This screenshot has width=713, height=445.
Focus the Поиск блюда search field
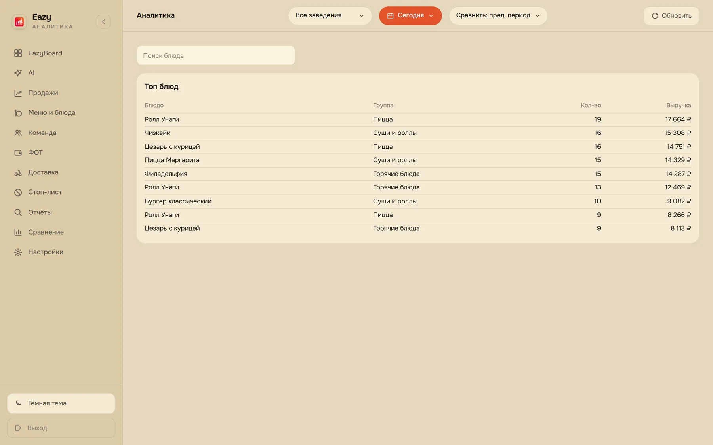tap(216, 55)
